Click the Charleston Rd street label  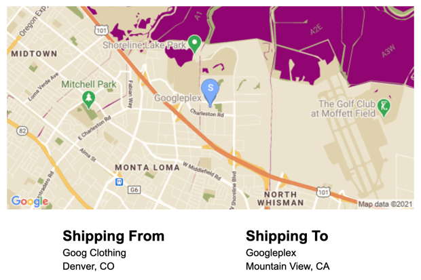tap(206, 113)
